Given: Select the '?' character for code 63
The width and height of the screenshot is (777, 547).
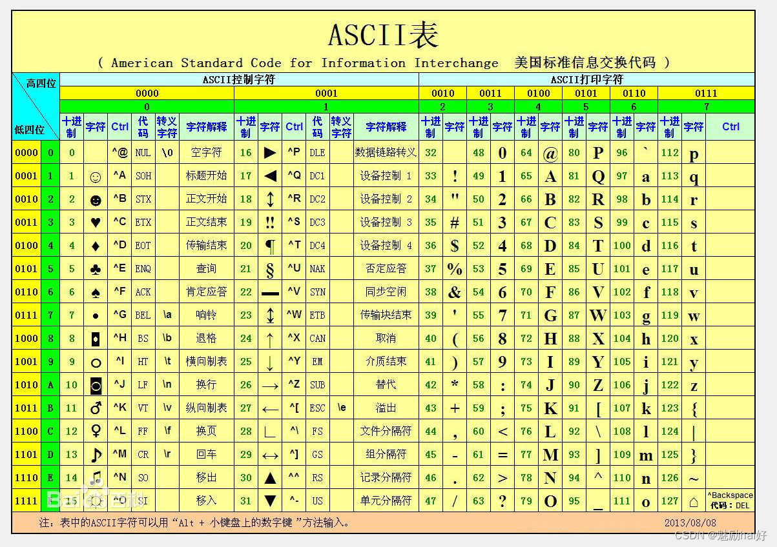Looking at the screenshot, I should [x=502, y=501].
